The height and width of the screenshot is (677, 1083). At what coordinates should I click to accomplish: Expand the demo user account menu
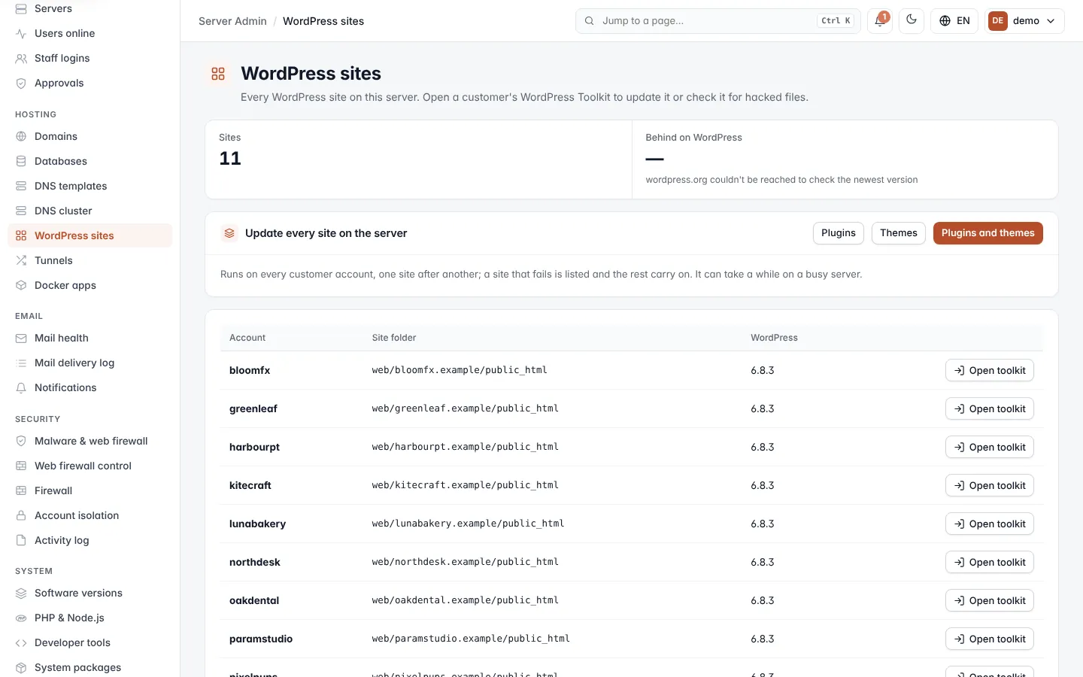click(1024, 21)
